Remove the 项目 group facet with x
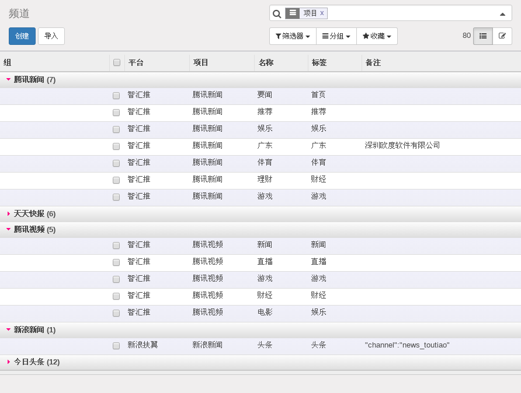 coord(322,13)
